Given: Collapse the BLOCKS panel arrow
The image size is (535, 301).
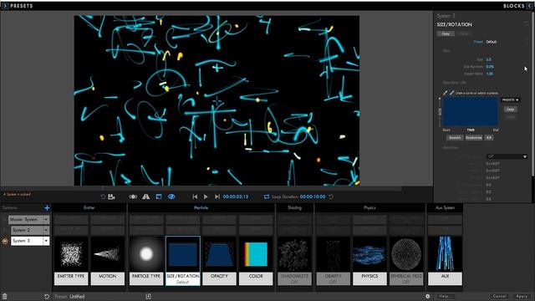Looking at the screenshot, I should click(529, 6).
